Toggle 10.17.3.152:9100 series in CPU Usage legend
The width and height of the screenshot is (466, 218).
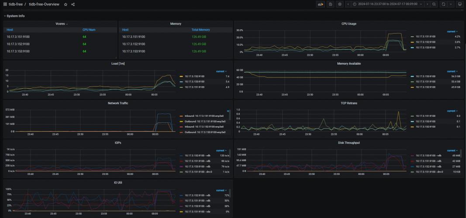[x=425, y=42]
